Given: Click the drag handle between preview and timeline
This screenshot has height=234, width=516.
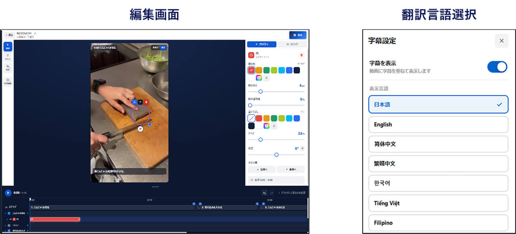Looking at the screenshot, I should coord(155,187).
